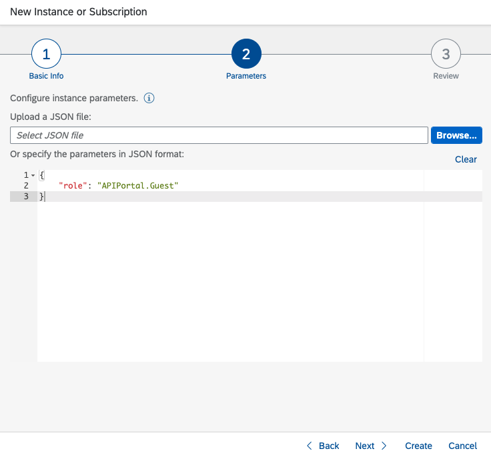Click line number 1 in editor gutter
The width and height of the screenshot is (491, 455).
(25, 175)
